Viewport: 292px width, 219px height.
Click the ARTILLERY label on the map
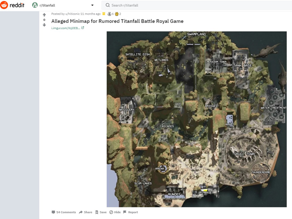(127, 109)
